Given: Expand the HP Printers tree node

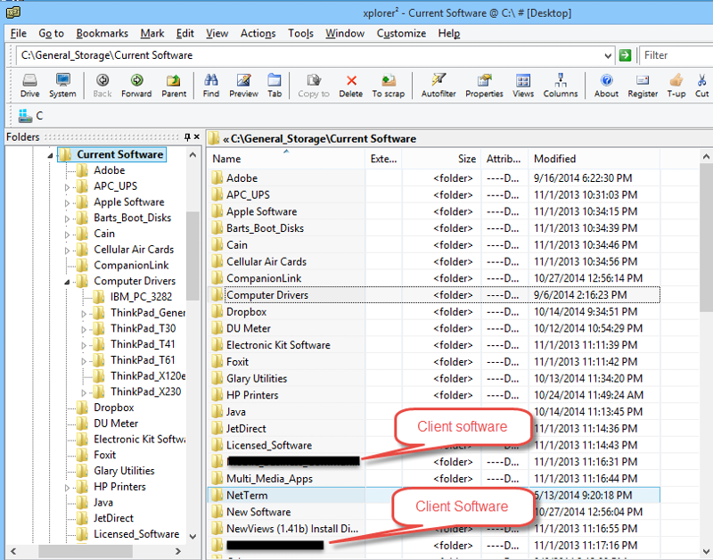Looking at the screenshot, I should 67,488.
